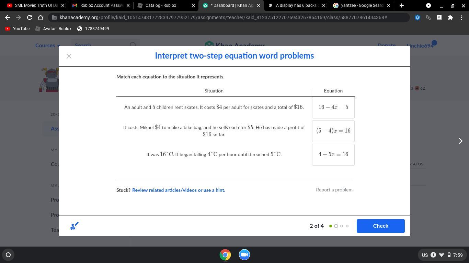Close the exercise modal with X icon
The height and width of the screenshot is (263, 469).
pos(69,56)
